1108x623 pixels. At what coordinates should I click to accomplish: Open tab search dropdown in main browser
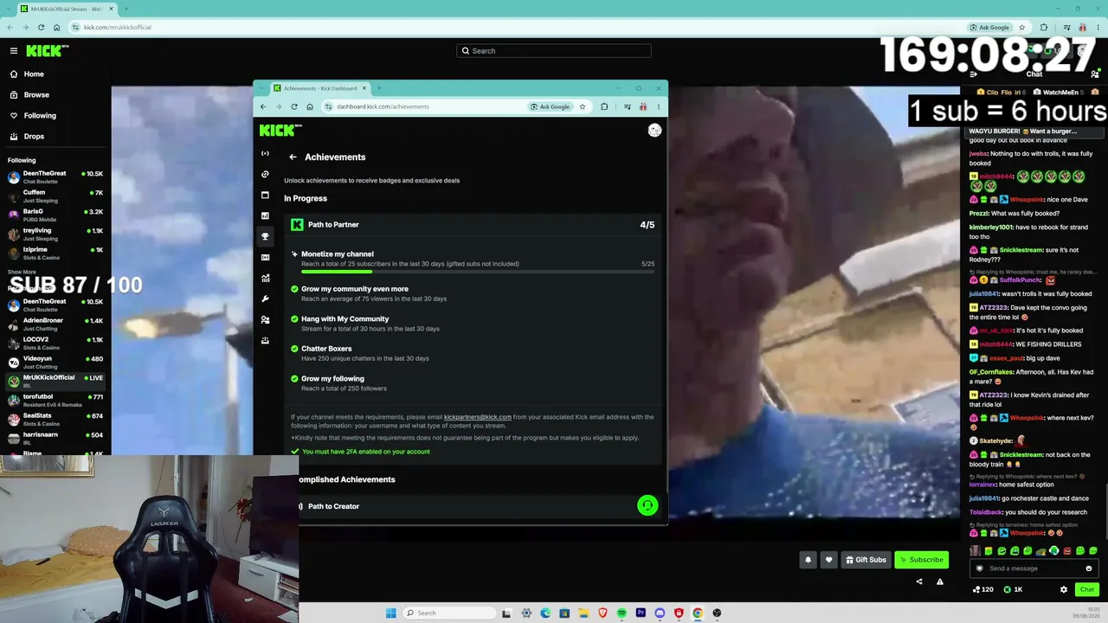(x=10, y=9)
